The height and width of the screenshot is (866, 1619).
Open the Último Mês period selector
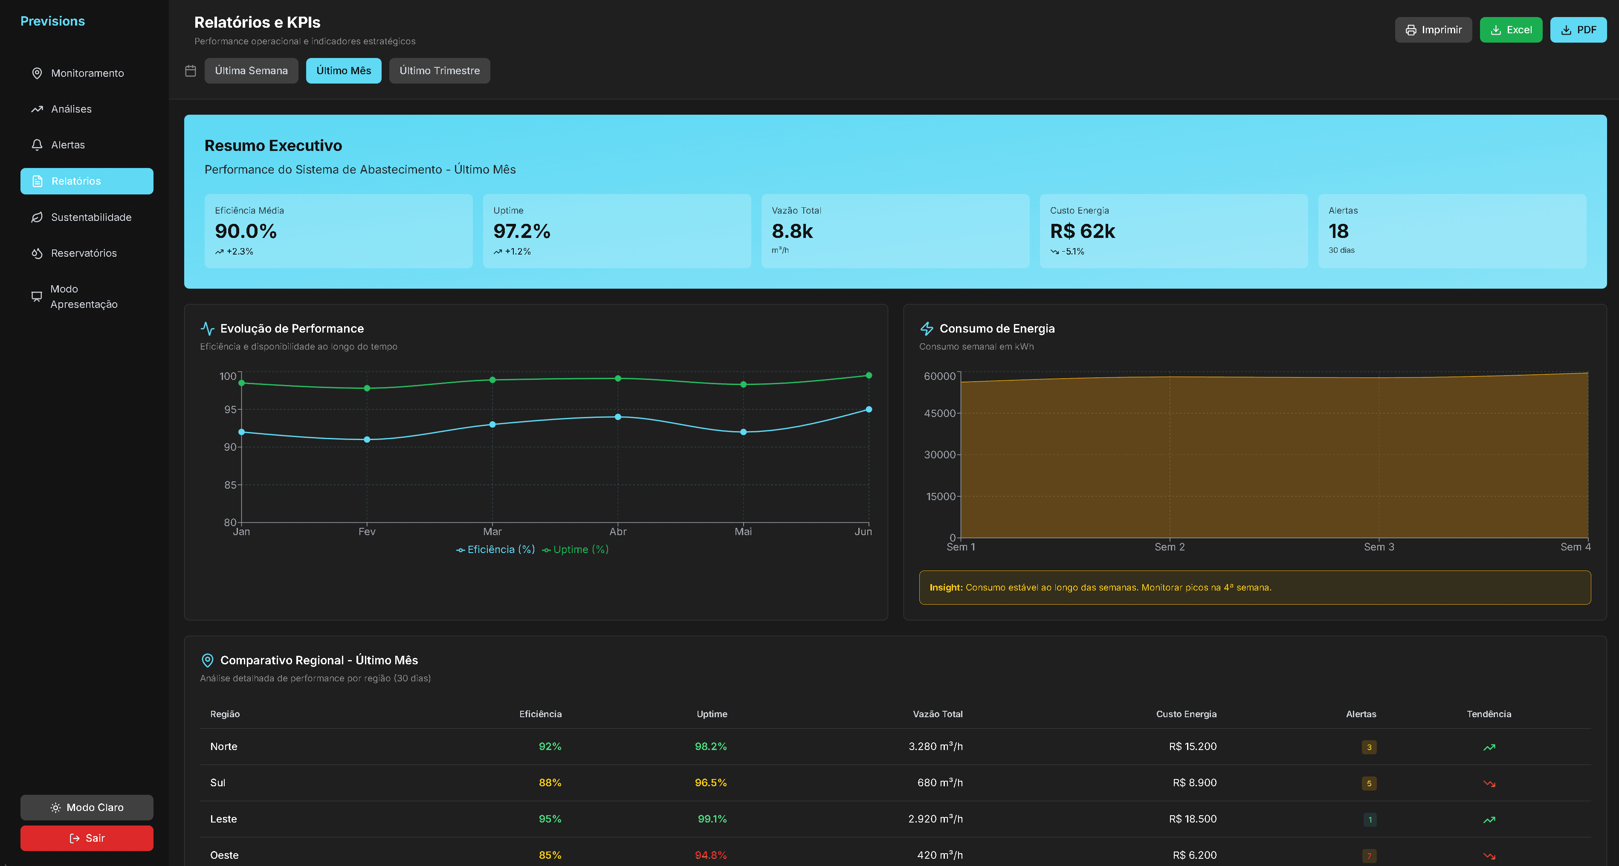pyautogui.click(x=343, y=70)
